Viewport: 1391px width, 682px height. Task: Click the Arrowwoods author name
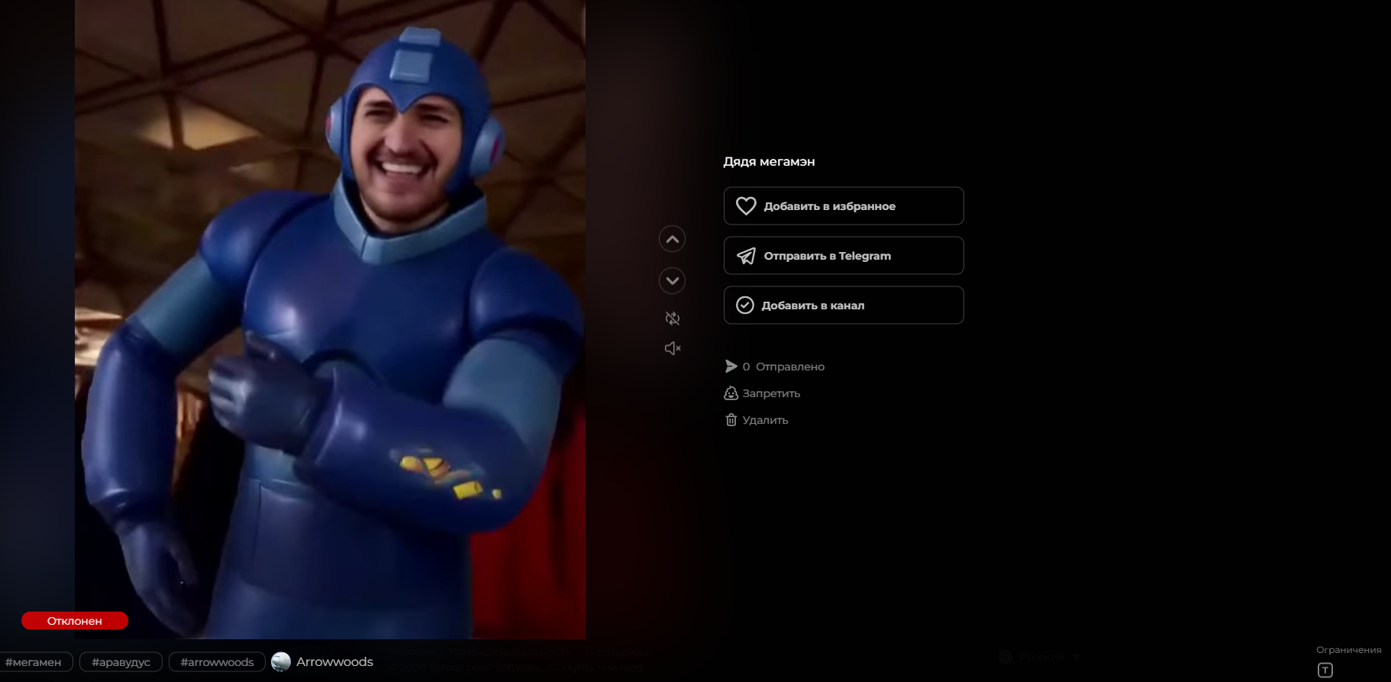(334, 661)
